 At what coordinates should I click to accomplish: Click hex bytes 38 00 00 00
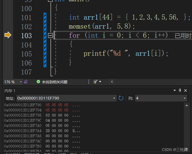coord(57,131)
